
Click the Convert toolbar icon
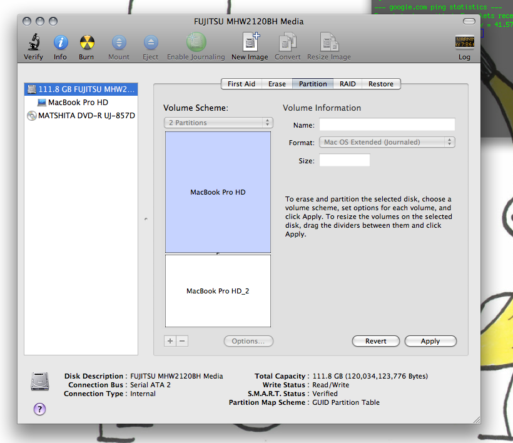pyautogui.click(x=288, y=42)
